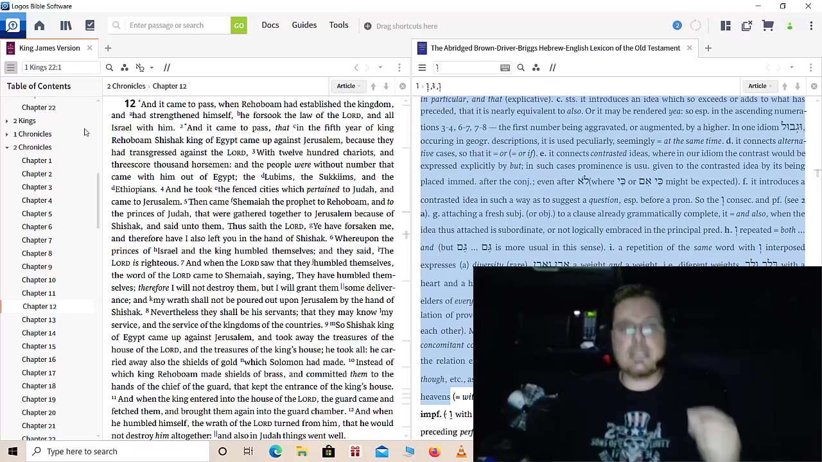Close the King James Version tab

[89, 48]
